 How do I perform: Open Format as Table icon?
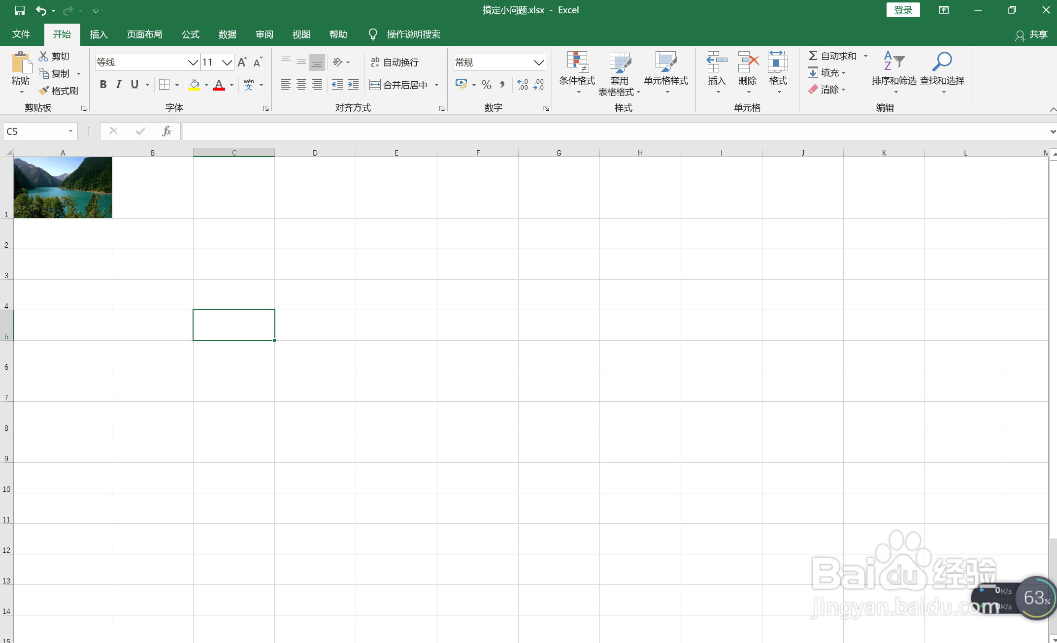tap(620, 63)
